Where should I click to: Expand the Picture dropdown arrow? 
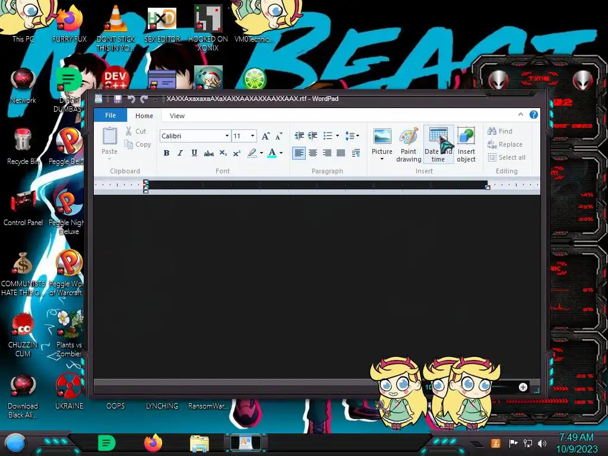tap(382, 159)
